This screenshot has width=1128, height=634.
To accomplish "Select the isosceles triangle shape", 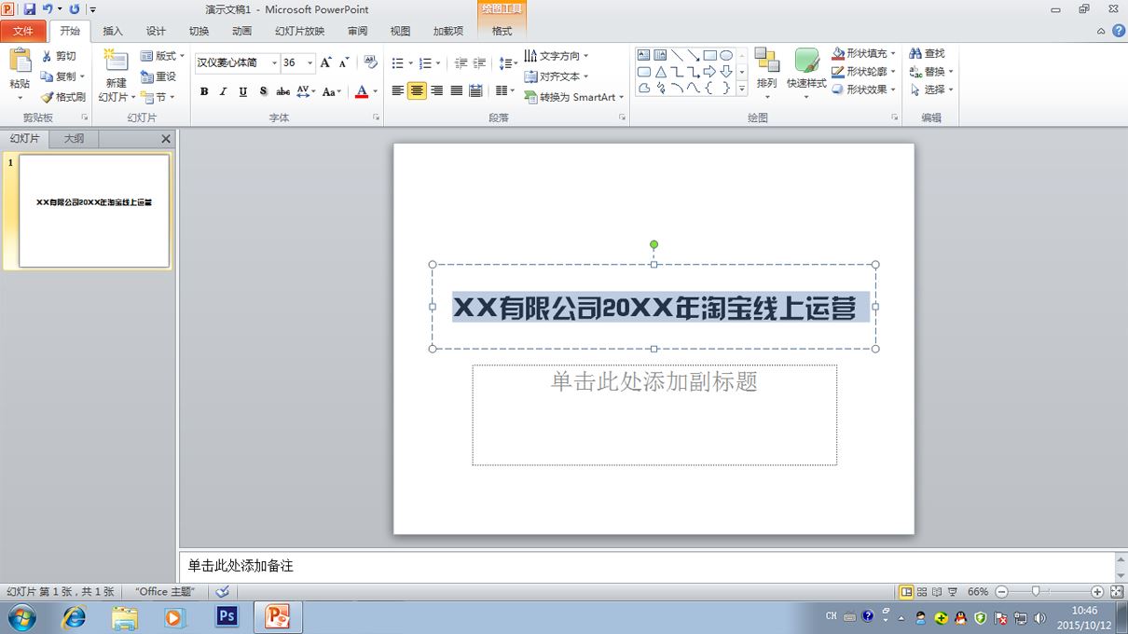I will (661, 72).
